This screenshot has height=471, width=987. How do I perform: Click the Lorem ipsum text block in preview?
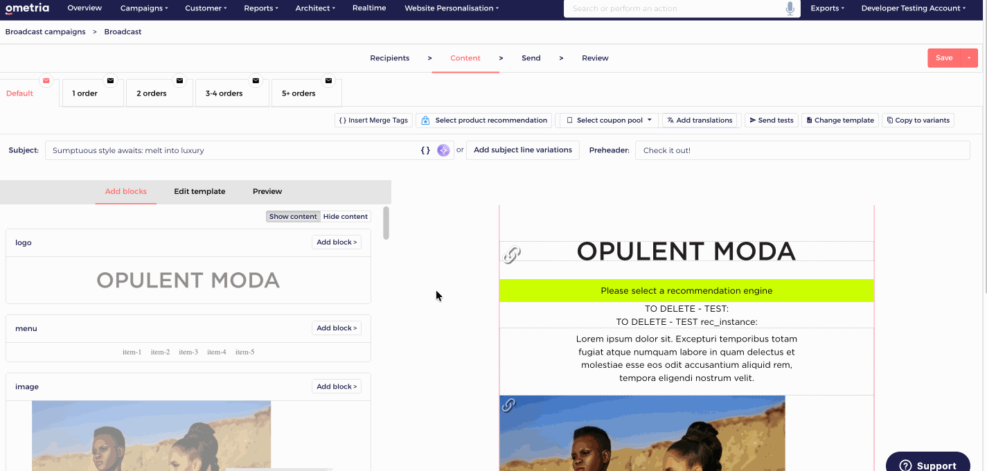click(x=686, y=359)
